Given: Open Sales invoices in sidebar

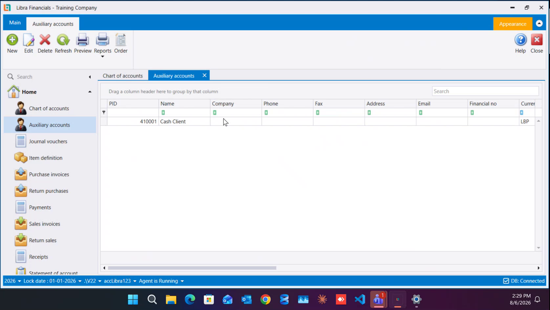Looking at the screenshot, I should pyautogui.click(x=50, y=224).
